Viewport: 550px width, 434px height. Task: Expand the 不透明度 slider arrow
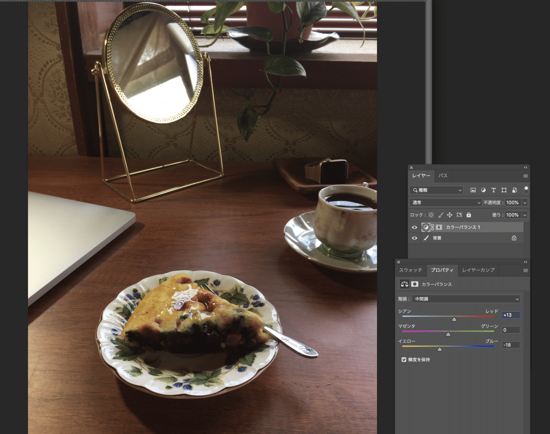524,203
